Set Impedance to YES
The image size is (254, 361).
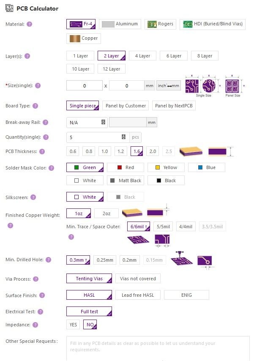point(73,325)
